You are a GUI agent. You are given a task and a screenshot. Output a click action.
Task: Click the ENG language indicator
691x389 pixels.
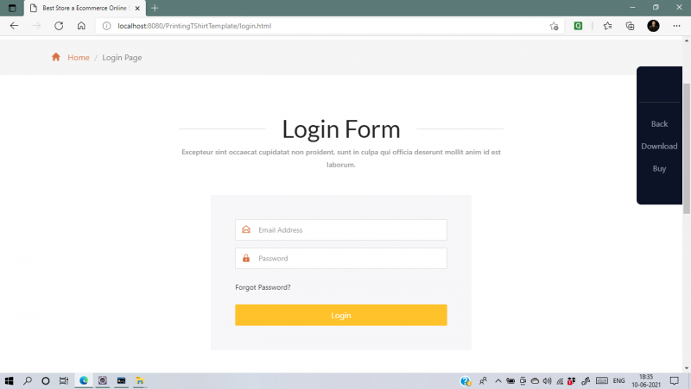618,381
